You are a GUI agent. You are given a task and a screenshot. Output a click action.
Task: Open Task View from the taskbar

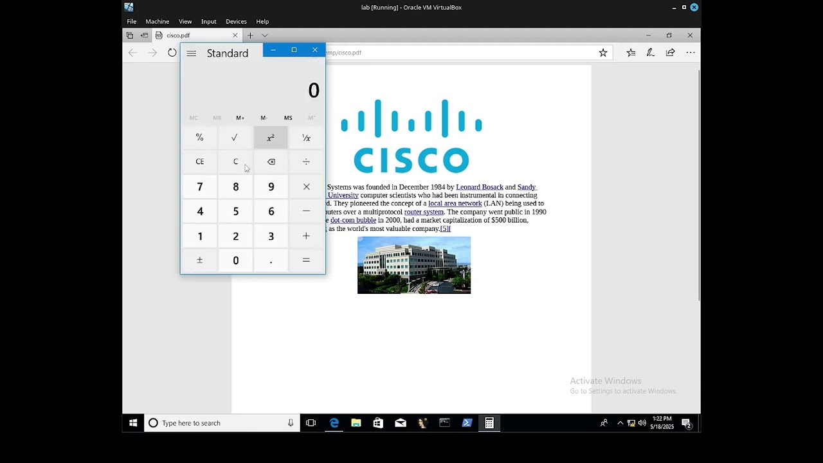[311, 423]
